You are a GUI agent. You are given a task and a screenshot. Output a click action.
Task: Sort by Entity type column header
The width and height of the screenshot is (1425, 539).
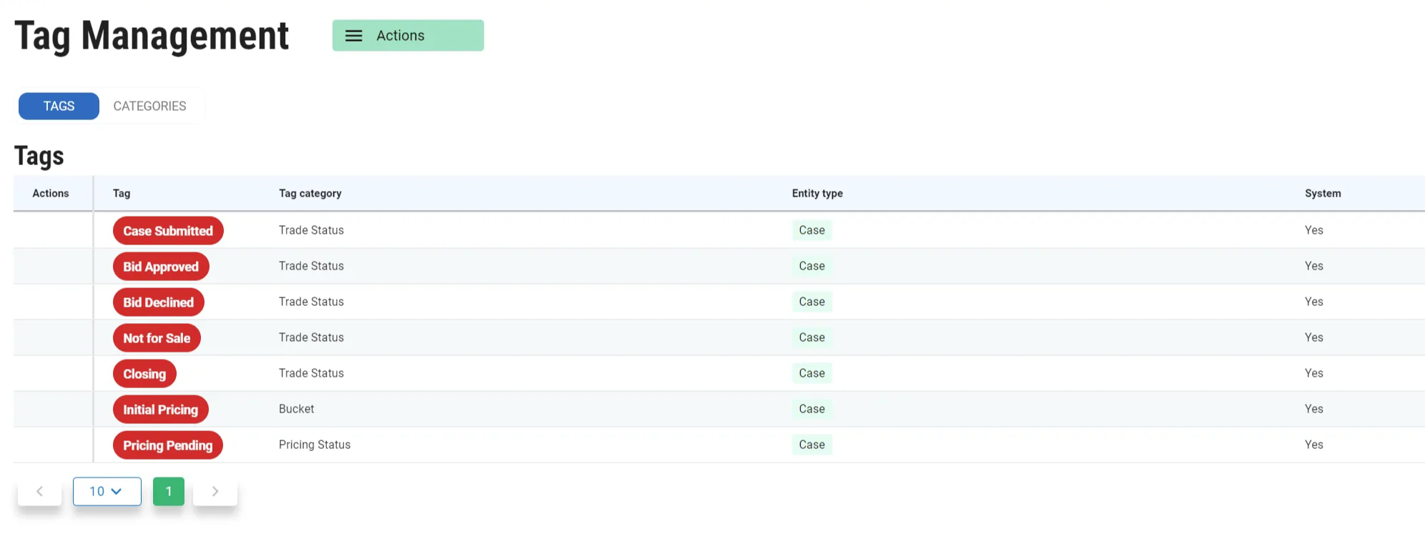[x=817, y=193]
